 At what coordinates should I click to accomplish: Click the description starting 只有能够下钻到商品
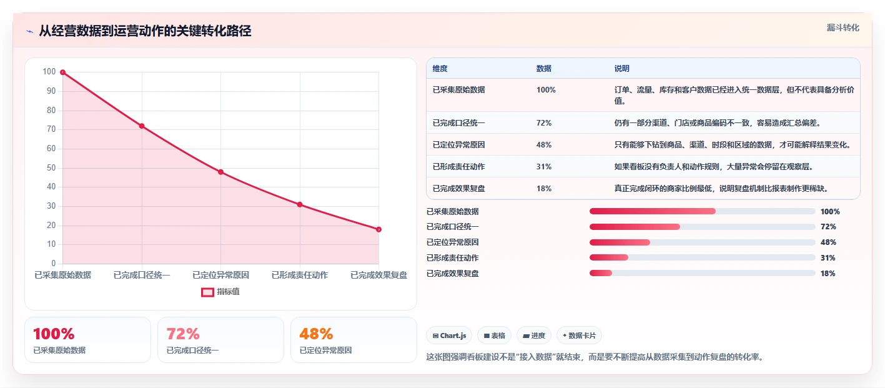click(733, 145)
